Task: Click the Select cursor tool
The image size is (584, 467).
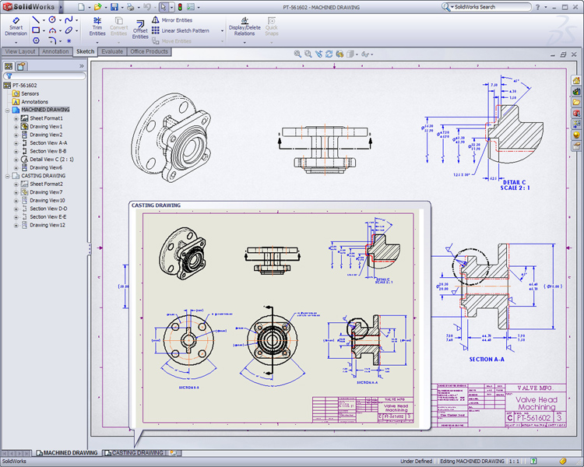Action: (x=164, y=7)
